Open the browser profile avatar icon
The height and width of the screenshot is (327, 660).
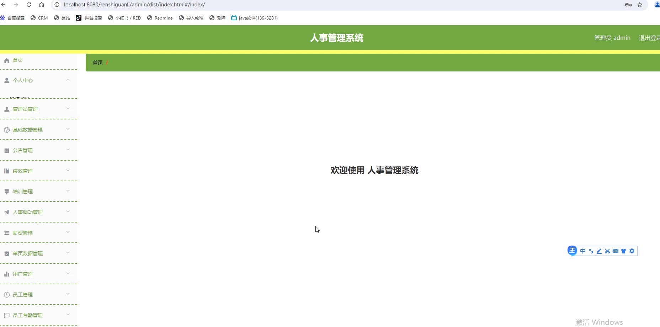[657, 5]
